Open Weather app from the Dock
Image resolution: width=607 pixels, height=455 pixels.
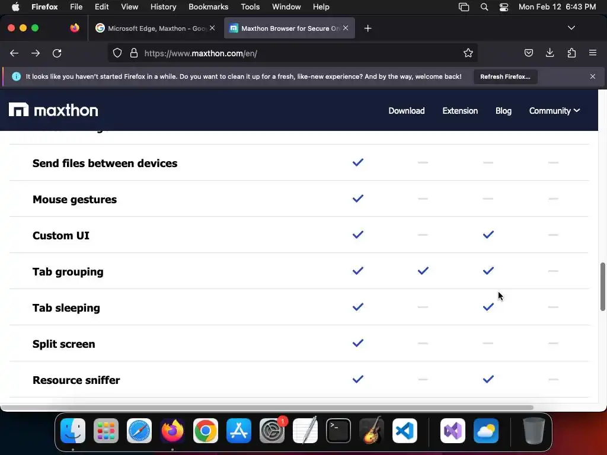pos(486,431)
